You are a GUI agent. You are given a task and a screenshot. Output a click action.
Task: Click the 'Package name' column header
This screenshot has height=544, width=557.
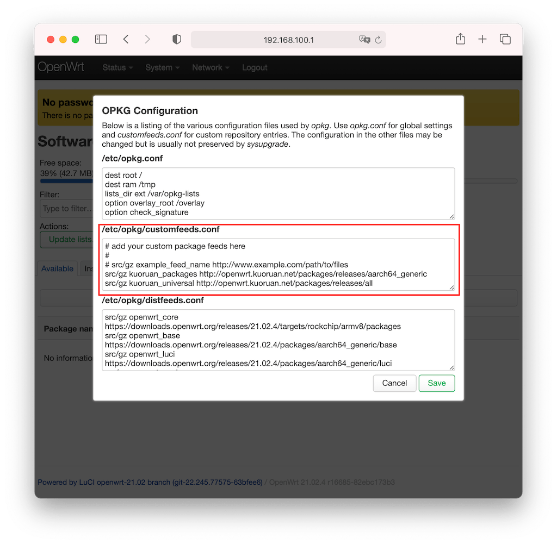tap(68, 329)
